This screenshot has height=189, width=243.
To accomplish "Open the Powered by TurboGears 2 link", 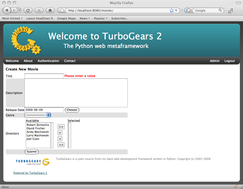I will pos(30,173).
